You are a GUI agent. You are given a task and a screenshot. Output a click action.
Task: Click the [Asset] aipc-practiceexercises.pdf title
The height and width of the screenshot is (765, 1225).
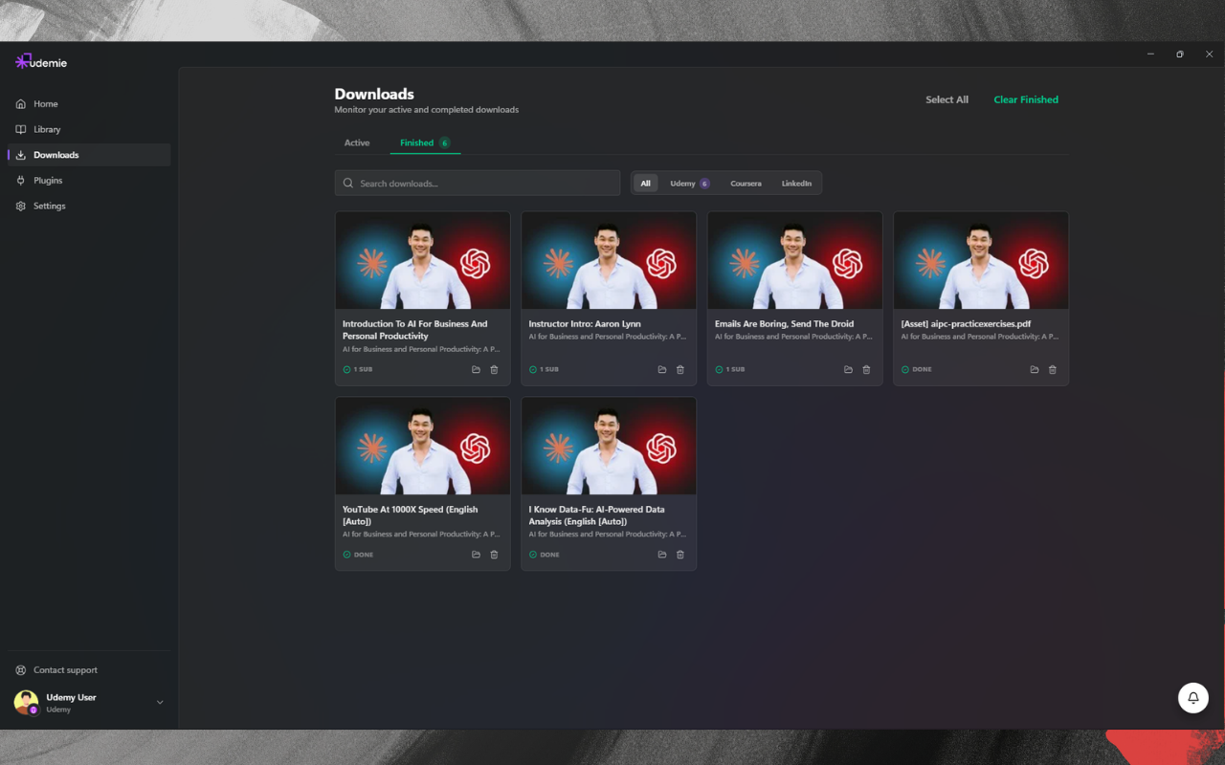(x=966, y=324)
